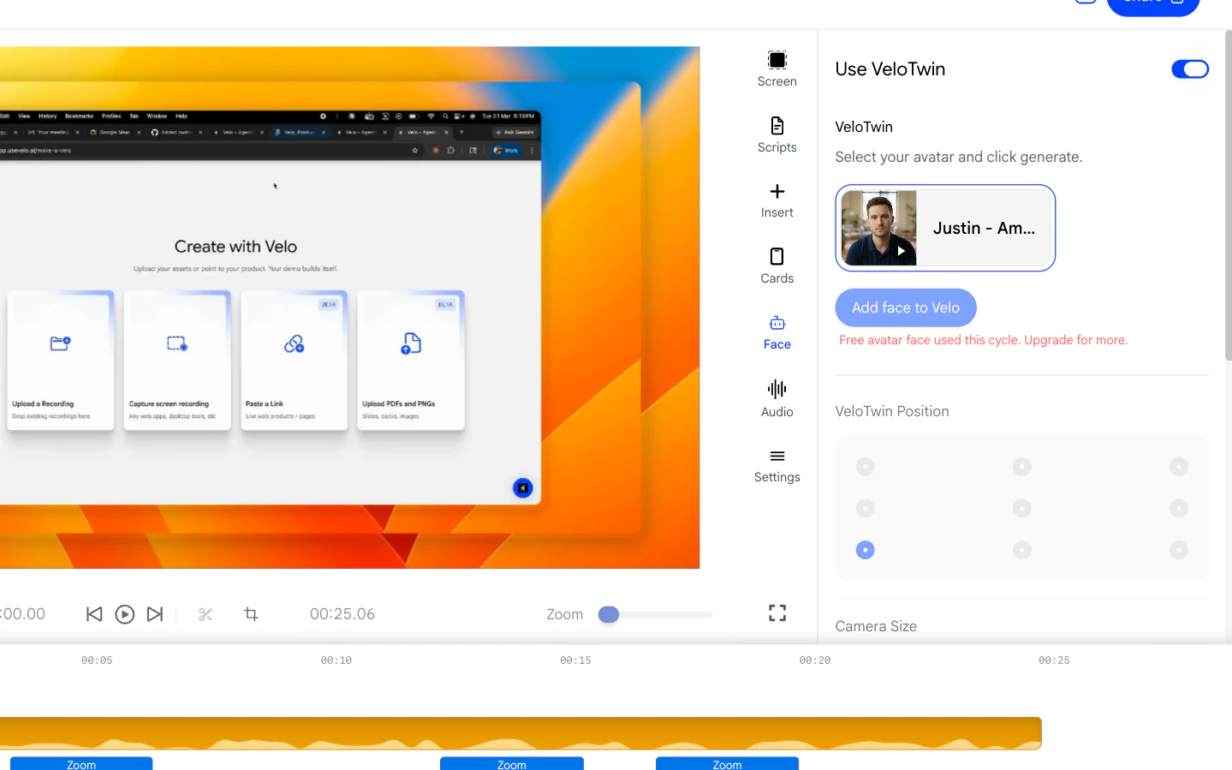Open the Audio panel
The image size is (1232, 770).
pos(777,398)
